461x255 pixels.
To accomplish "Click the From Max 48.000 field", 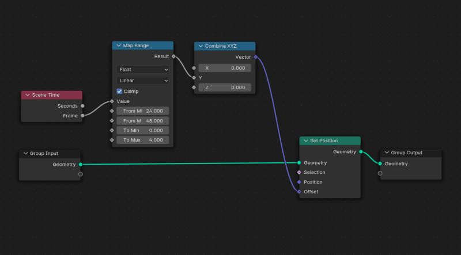I will tap(142, 121).
